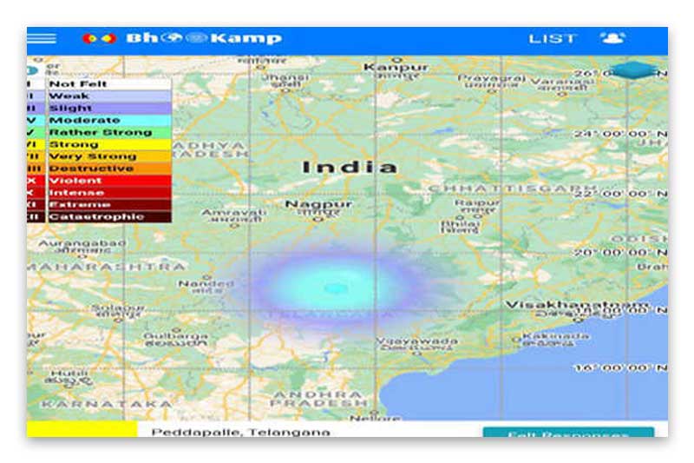Screen dimensions: 694x463
Task: Select the Slight intensity legend row
Action: (99, 108)
